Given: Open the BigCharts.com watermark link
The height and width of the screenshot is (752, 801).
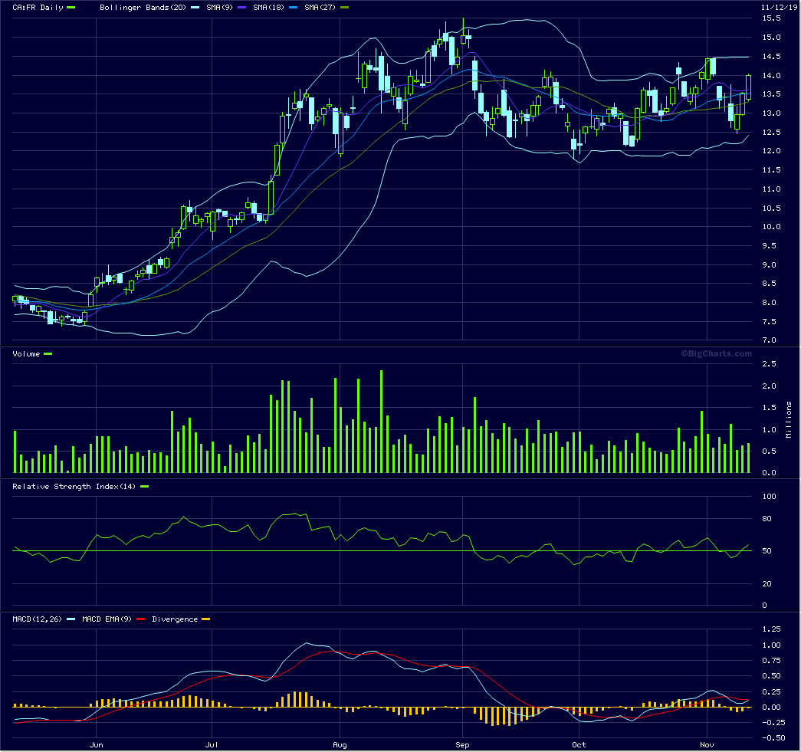Looking at the screenshot, I should [715, 353].
